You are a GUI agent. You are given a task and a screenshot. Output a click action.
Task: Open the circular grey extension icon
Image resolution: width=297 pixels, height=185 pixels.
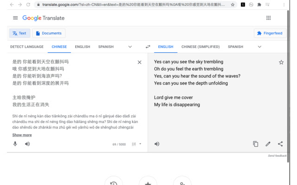click(251, 5)
